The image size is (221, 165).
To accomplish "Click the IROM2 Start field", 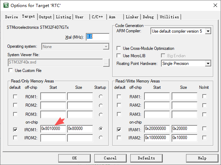I will (53, 138).
